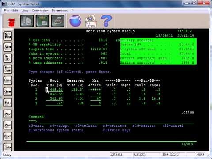212x159 pixels.
Task: Click the NUM status bar indicator
Action: click(200, 155)
